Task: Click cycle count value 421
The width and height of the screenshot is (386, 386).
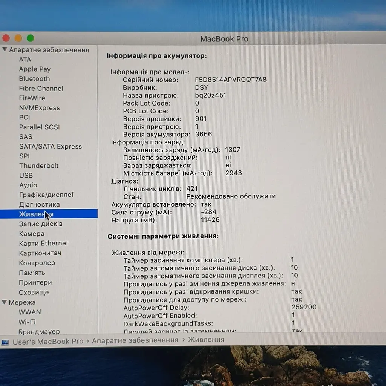Action: (x=192, y=188)
